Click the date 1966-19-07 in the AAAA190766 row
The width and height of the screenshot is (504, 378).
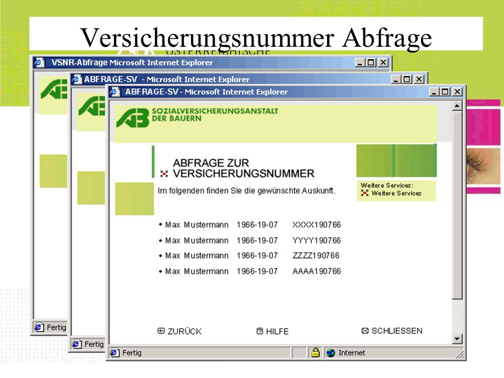point(257,271)
